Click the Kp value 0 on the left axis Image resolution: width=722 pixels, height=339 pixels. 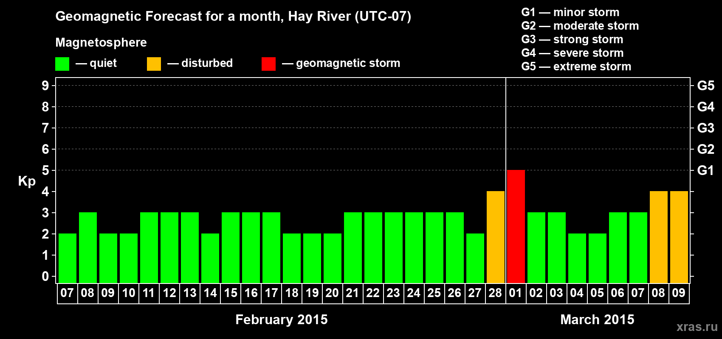pyautogui.click(x=45, y=276)
